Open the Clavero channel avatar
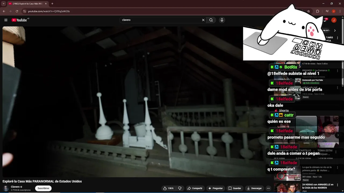 pyautogui.click(x=6, y=188)
